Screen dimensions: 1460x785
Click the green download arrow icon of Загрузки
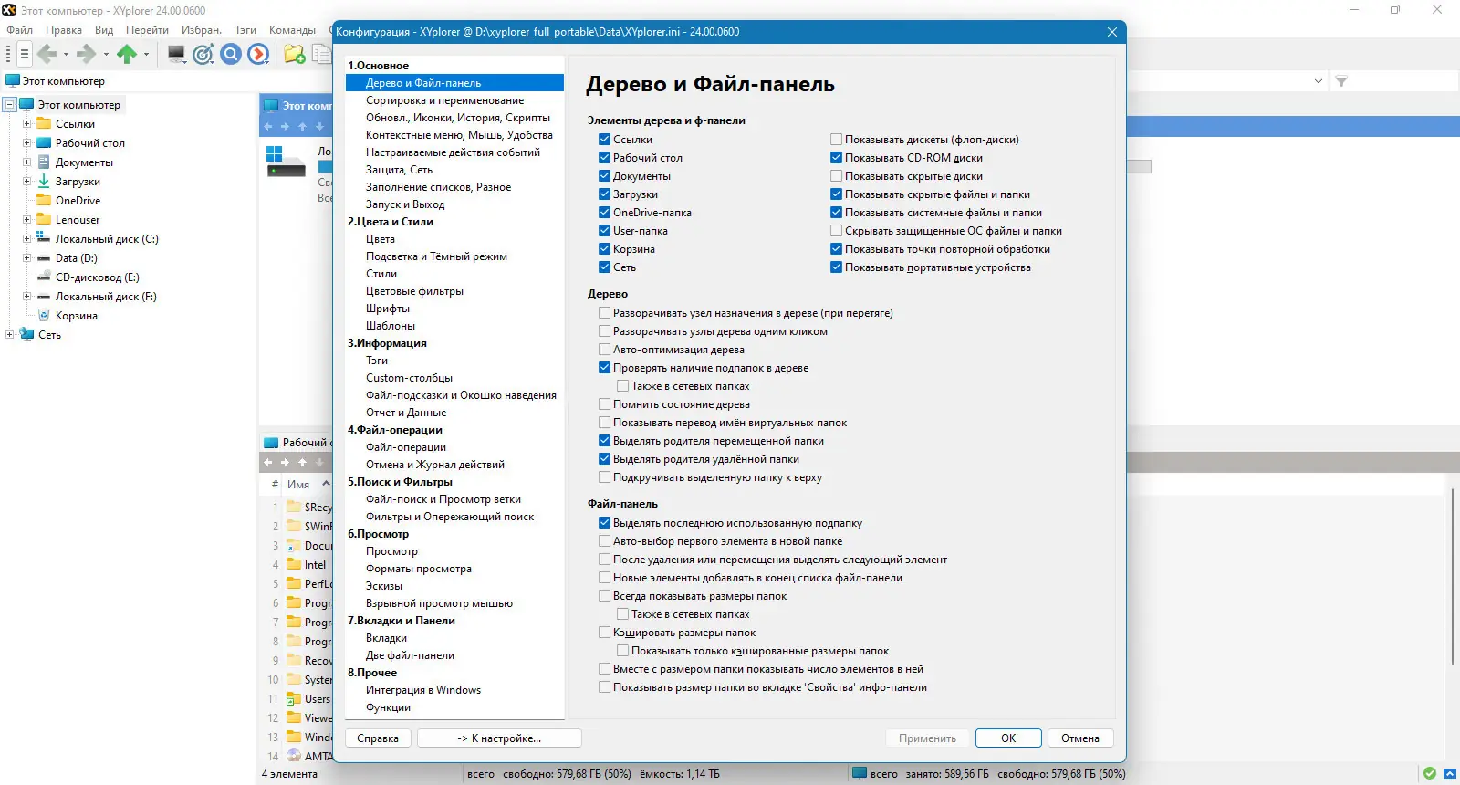point(44,182)
